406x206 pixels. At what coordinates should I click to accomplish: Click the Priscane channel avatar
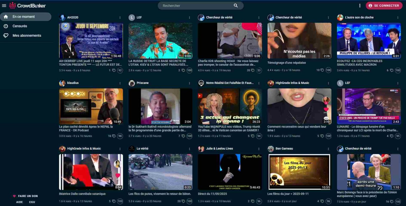coord(132,83)
